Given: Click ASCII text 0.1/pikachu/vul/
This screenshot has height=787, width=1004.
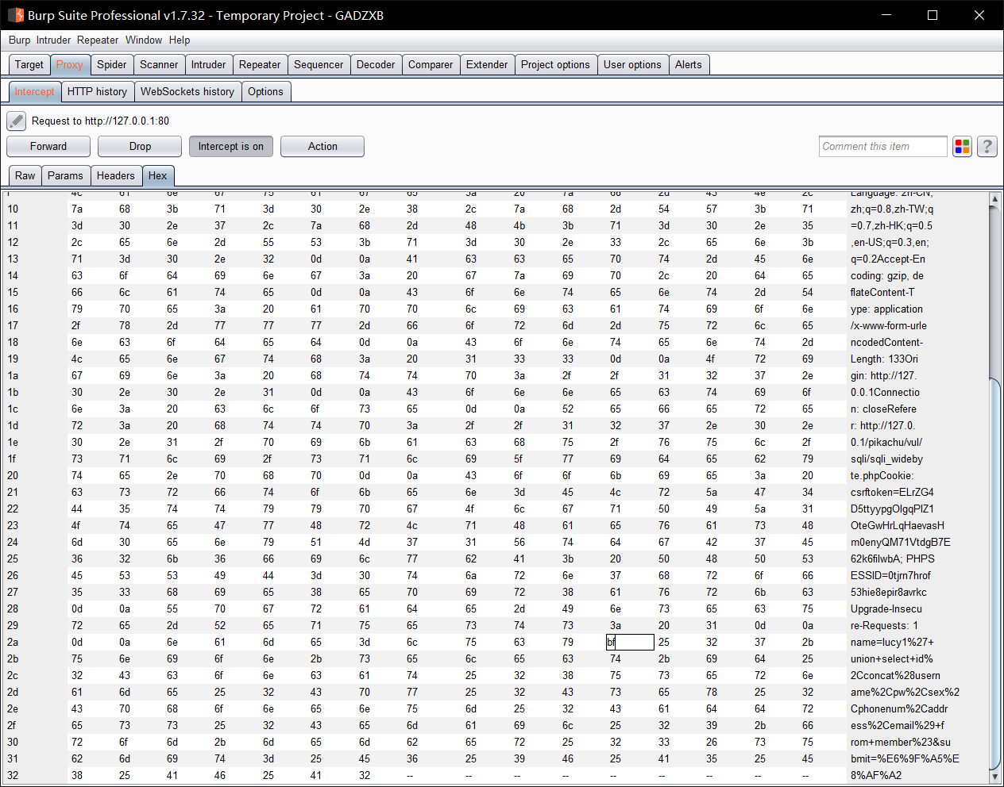Looking at the screenshot, I should [886, 442].
